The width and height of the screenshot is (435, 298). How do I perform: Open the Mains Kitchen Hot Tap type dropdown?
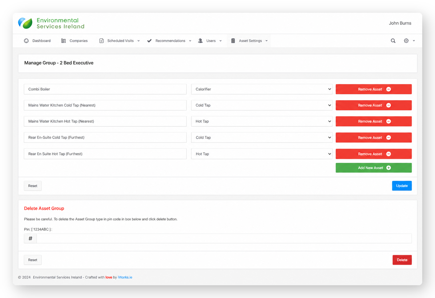tap(262, 121)
